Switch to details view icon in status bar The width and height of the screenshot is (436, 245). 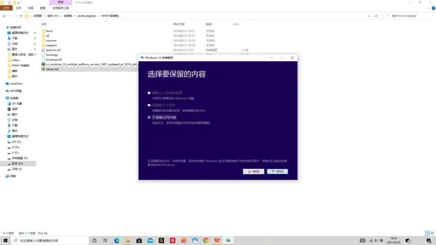point(427,233)
